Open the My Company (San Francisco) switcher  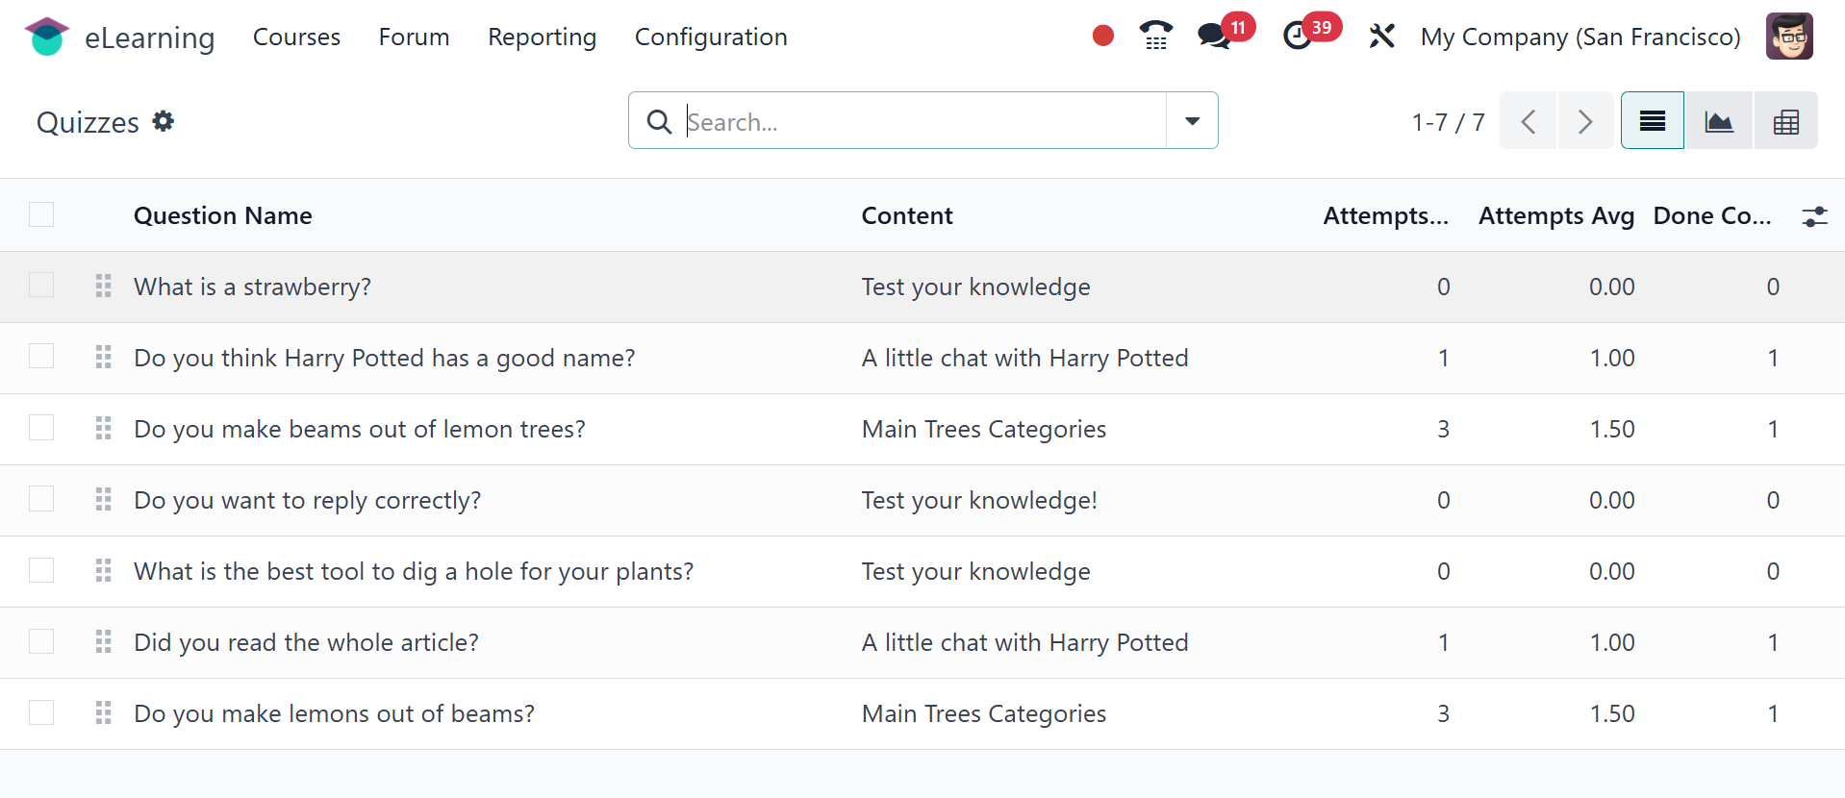pyautogui.click(x=1580, y=37)
